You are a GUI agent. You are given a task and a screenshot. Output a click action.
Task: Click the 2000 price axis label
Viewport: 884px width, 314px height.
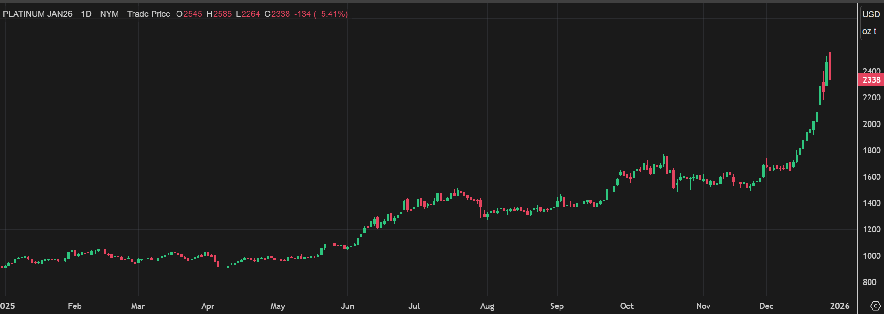(x=871, y=124)
